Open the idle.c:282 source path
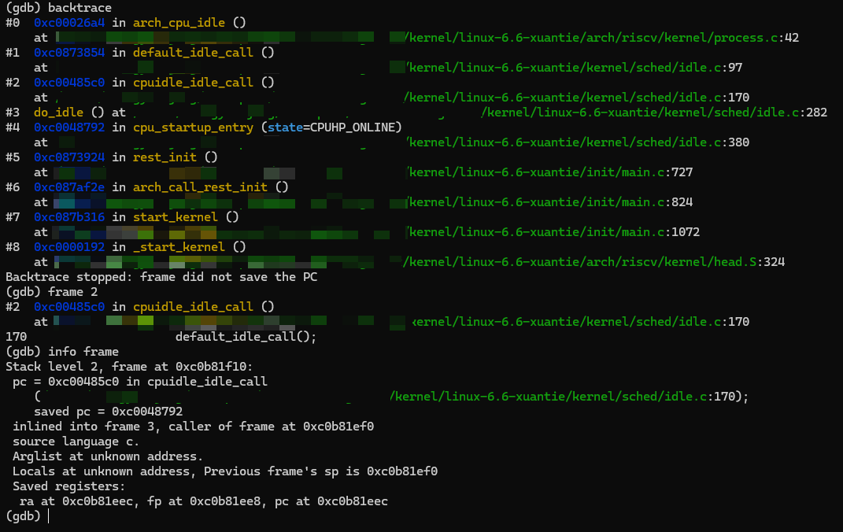The image size is (843, 532). [654, 113]
